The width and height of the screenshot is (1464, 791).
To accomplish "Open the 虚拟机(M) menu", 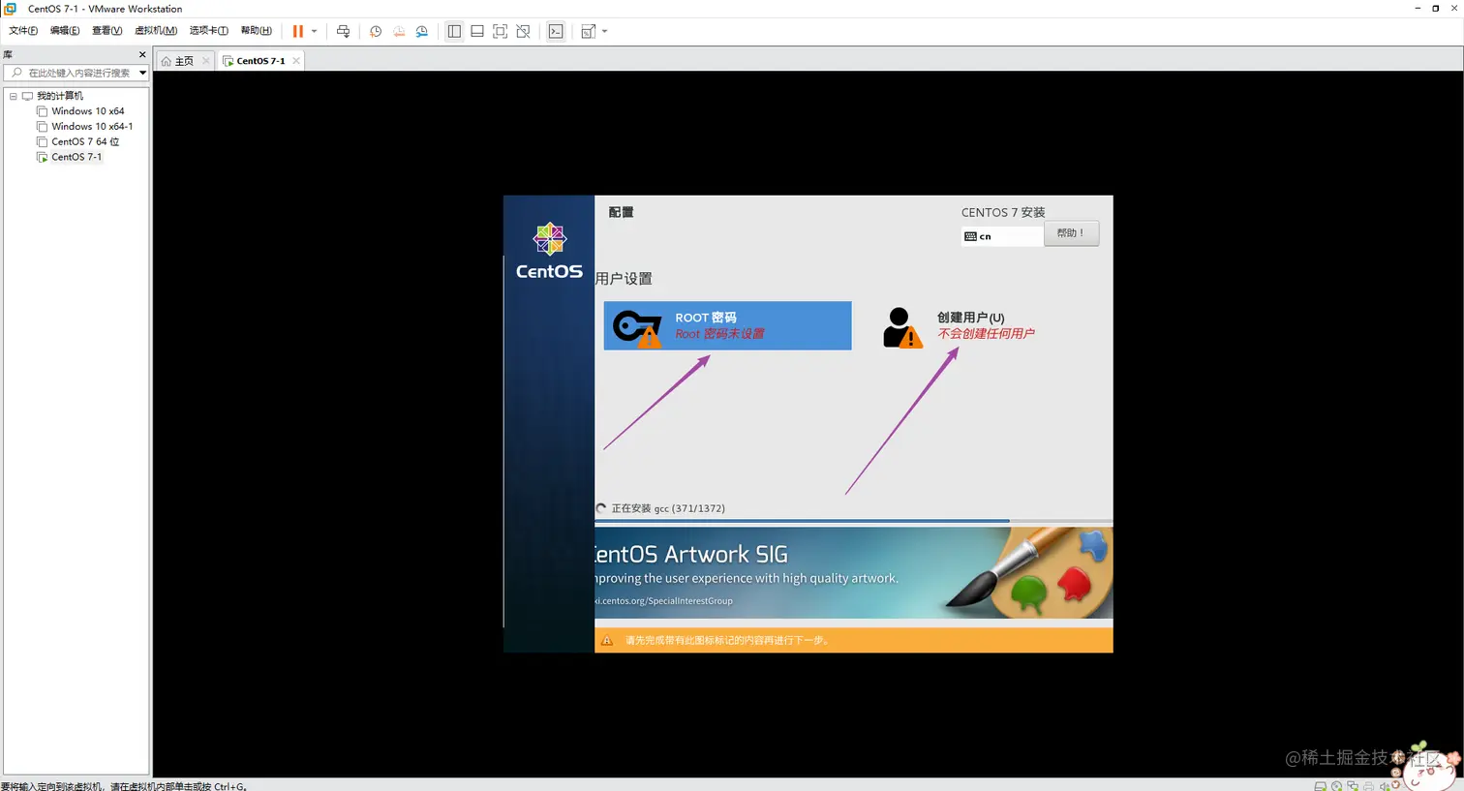I will pos(156,31).
